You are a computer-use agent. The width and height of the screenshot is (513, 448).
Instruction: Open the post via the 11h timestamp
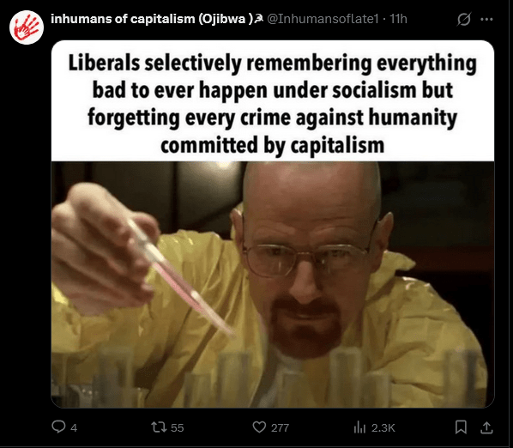coord(399,19)
